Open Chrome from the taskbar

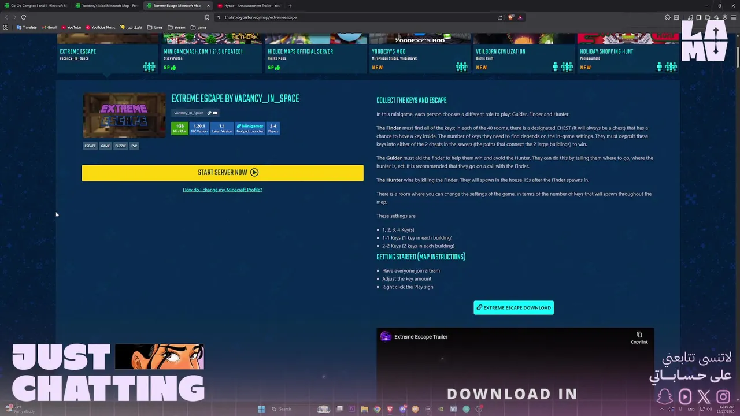coord(377,409)
